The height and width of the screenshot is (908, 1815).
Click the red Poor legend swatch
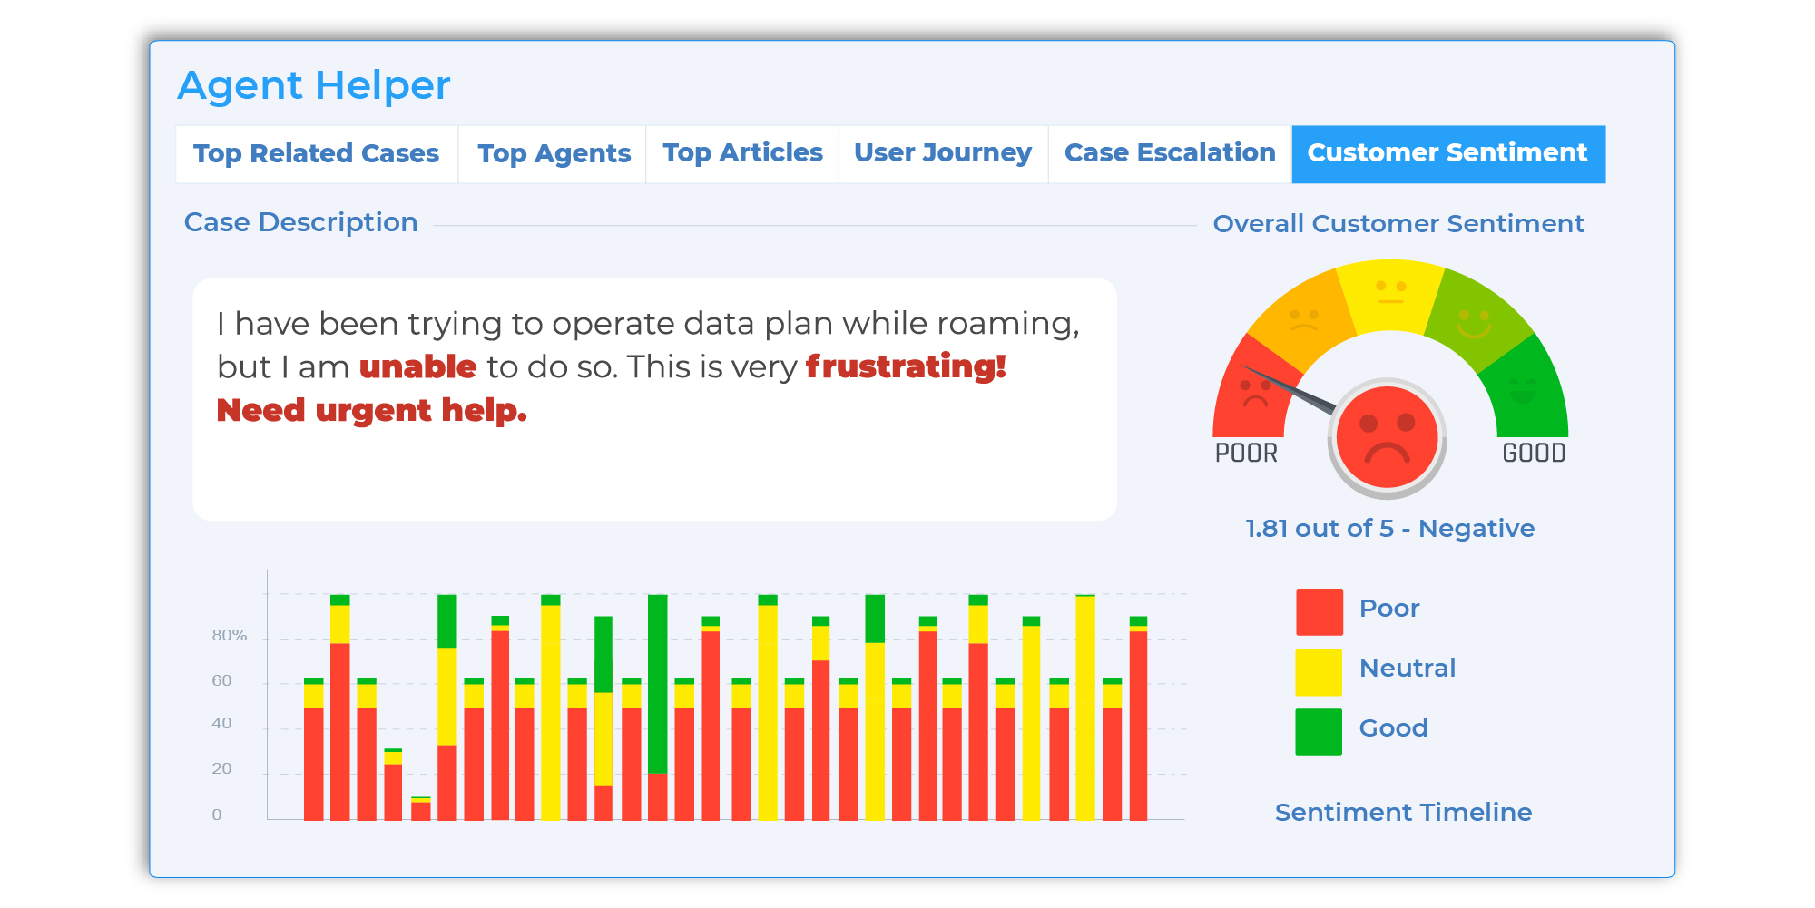[x=1319, y=612]
